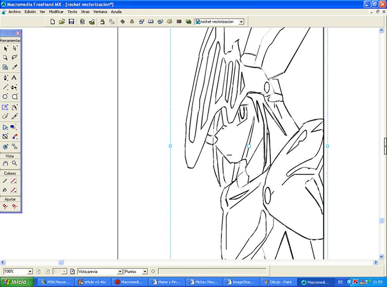Select the Zoom magnifier tool

coord(15,163)
